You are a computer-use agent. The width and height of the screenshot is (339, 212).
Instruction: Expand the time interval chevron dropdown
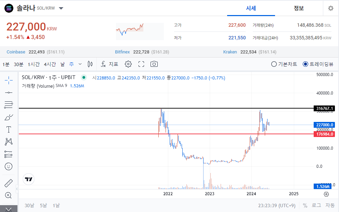(x=80, y=64)
